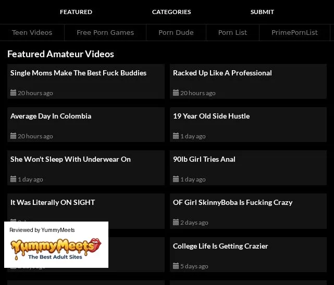Visit the Porn List link
334x285 pixels.
232,33
